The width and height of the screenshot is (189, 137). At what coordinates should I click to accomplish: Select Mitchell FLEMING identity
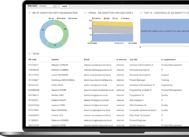pos(60,70)
